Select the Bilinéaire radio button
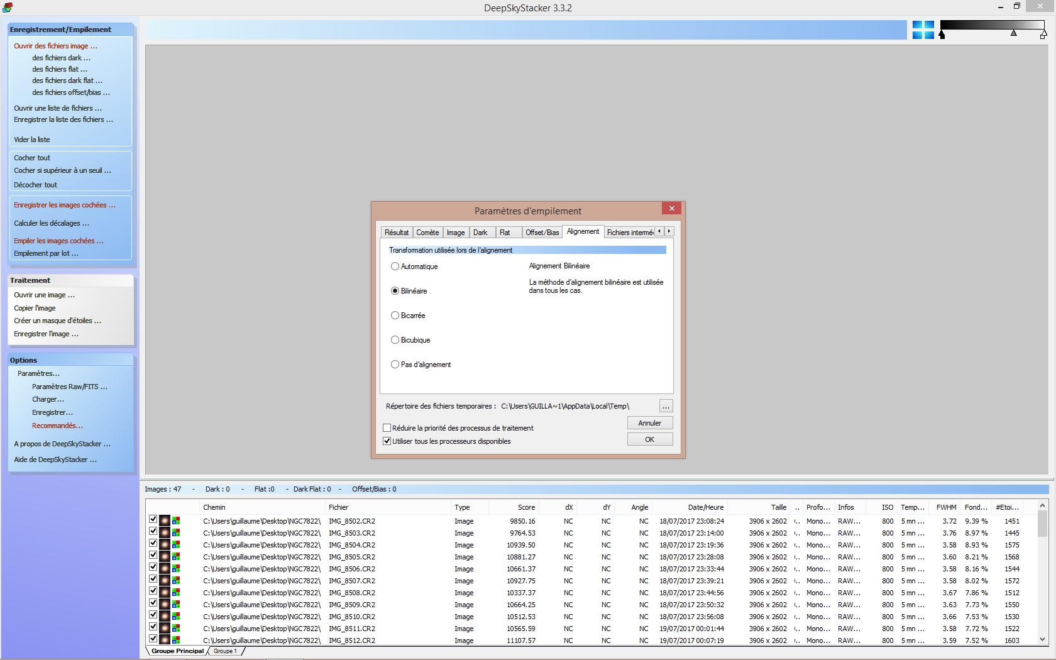 395,291
